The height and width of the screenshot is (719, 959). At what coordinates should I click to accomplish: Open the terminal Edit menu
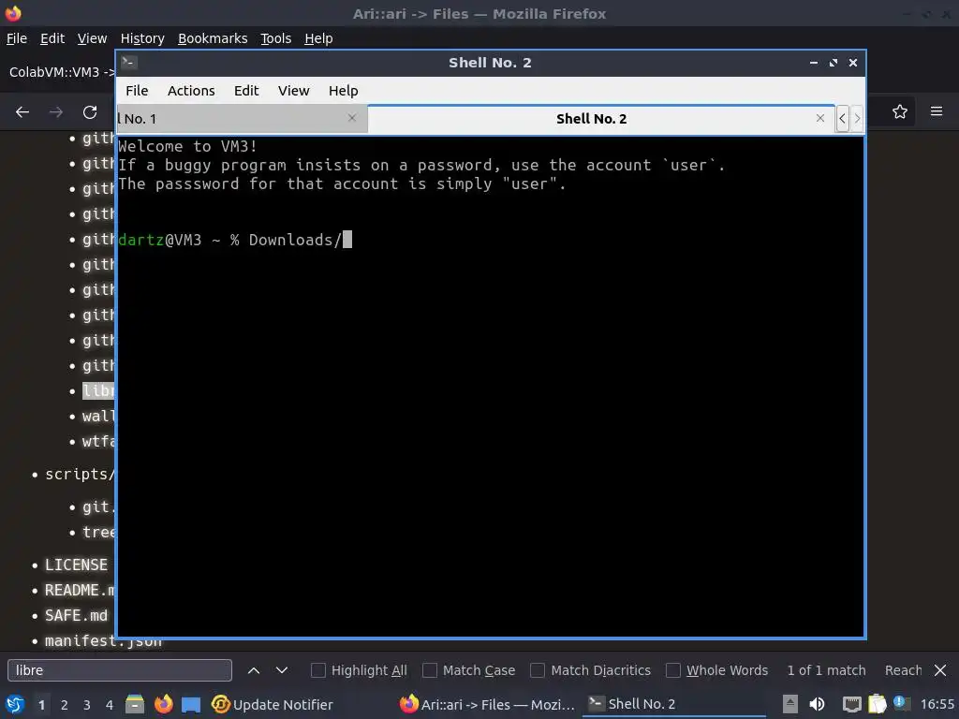coord(246,91)
